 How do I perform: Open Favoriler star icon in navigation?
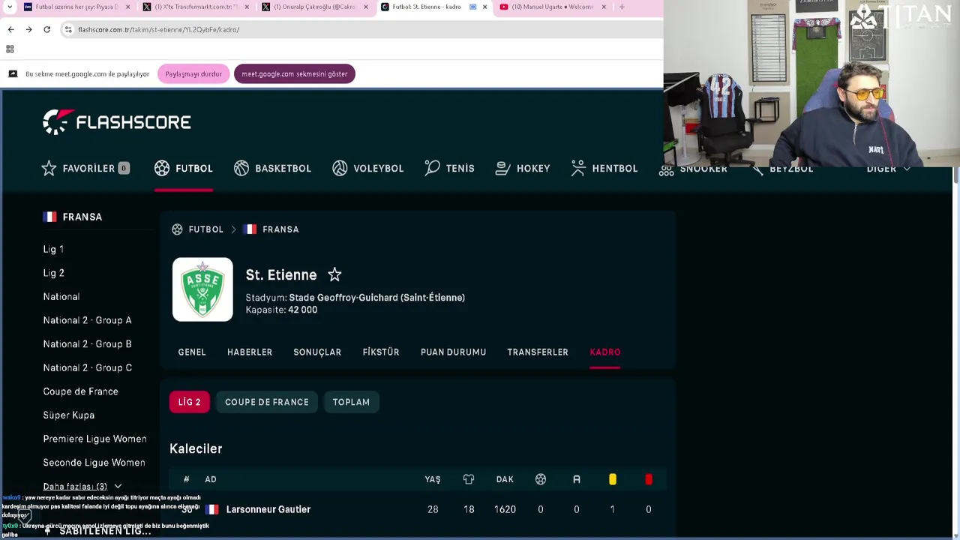point(49,168)
